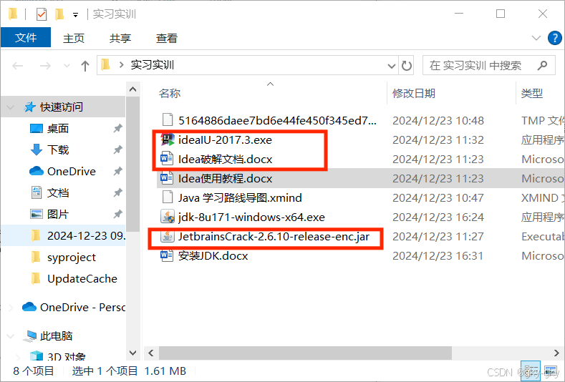Sort files by 修改日期 column
This screenshot has width=565, height=382.
coord(414,93)
